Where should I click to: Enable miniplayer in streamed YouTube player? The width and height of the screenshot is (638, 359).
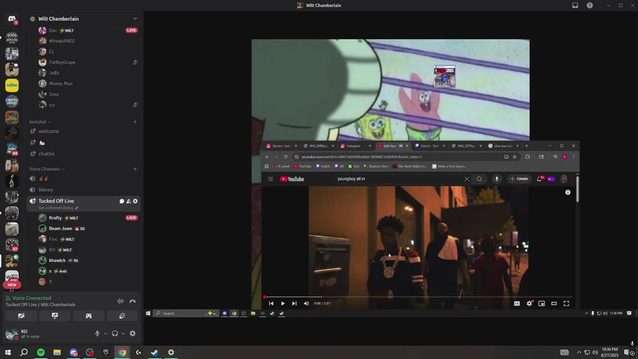click(542, 303)
